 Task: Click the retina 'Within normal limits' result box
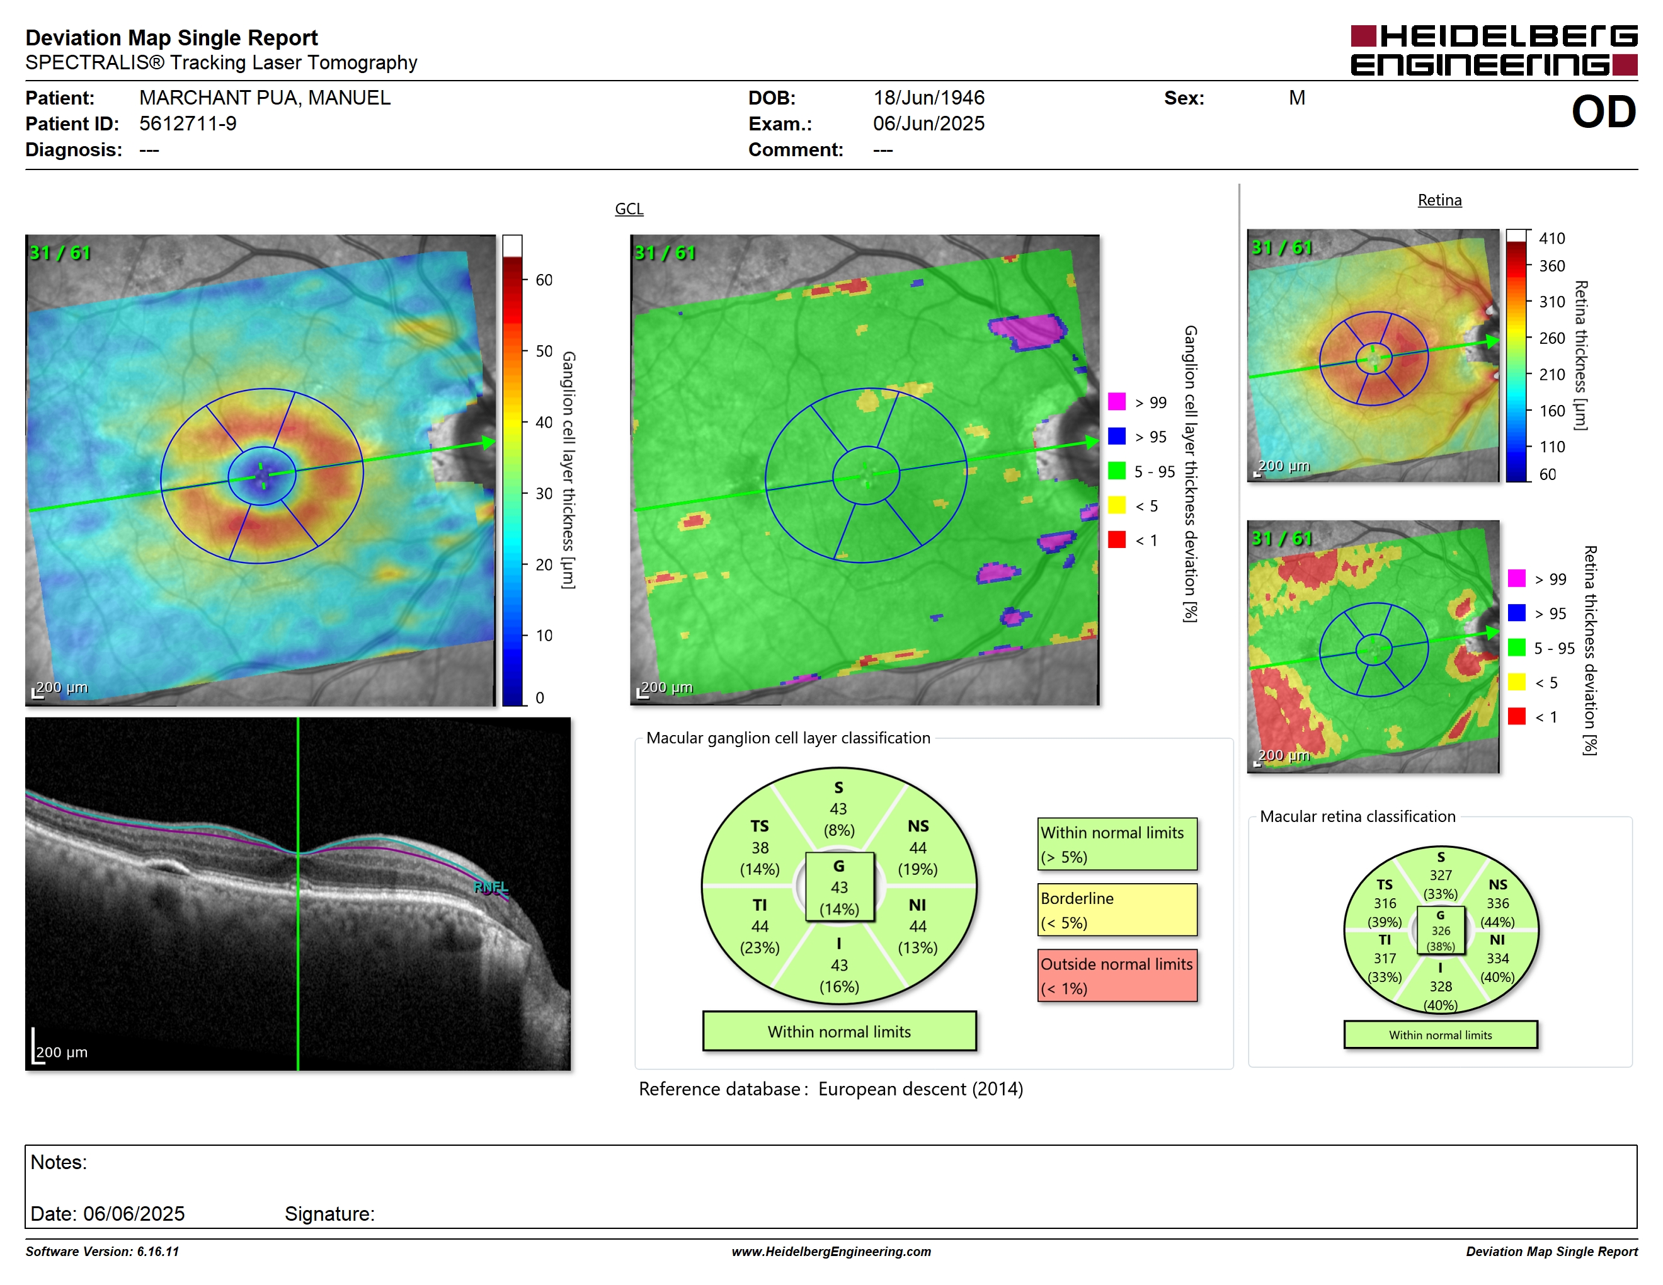coord(1440,1036)
